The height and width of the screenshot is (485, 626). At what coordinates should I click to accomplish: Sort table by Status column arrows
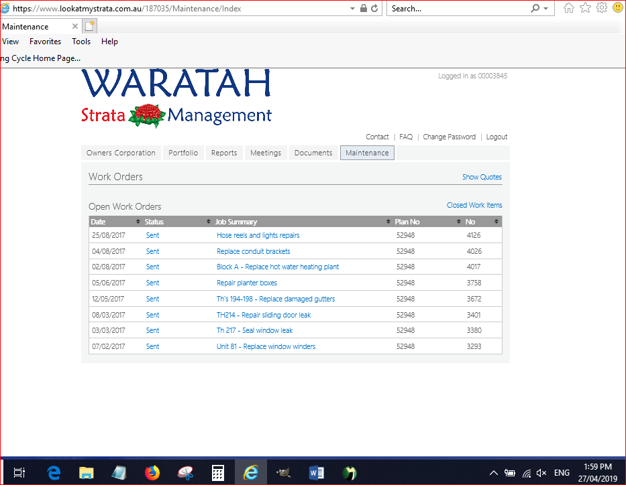(x=209, y=222)
